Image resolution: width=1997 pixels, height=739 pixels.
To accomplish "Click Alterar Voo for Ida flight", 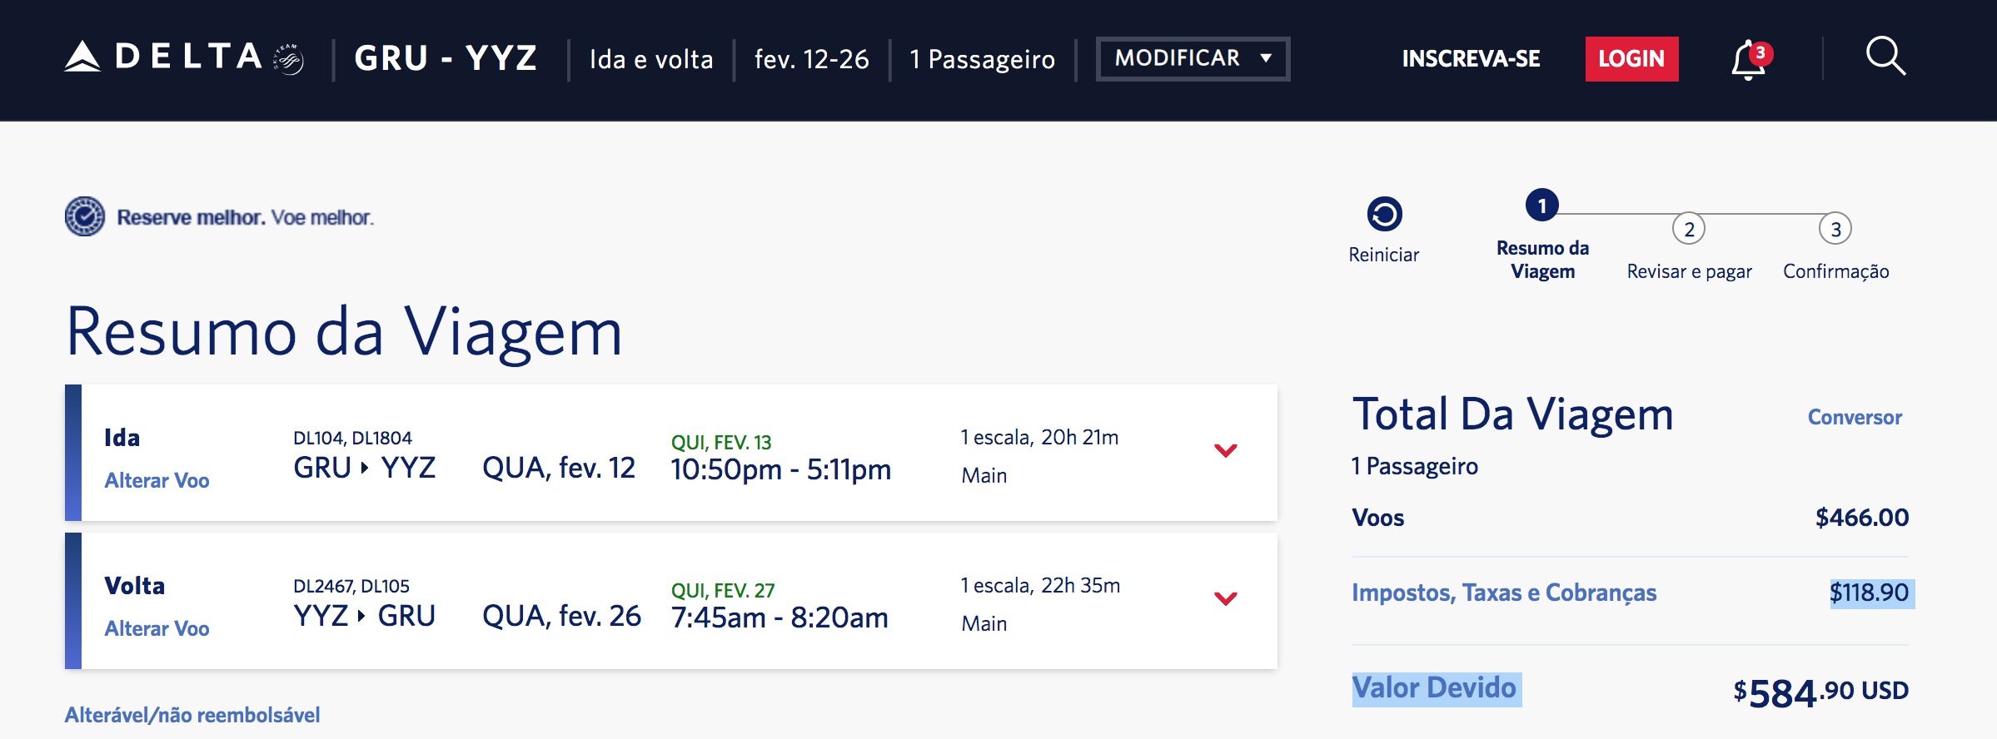I will [157, 480].
